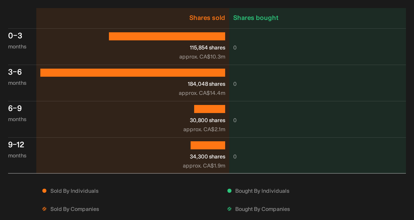Click the striped Sold By Companies legend icon
Image resolution: width=414 pixels, height=220 pixels.
[44, 209]
